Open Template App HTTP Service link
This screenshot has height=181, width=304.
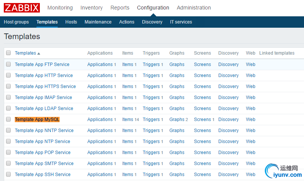[44, 76]
